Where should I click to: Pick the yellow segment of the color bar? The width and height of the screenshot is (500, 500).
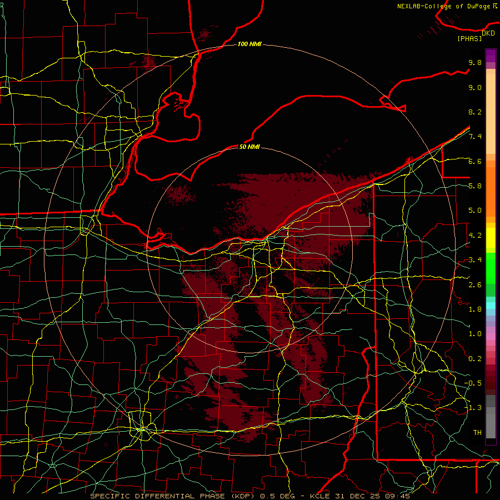tap(491, 238)
